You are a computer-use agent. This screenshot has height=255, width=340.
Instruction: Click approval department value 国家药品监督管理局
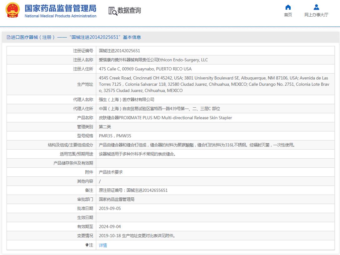117,199
